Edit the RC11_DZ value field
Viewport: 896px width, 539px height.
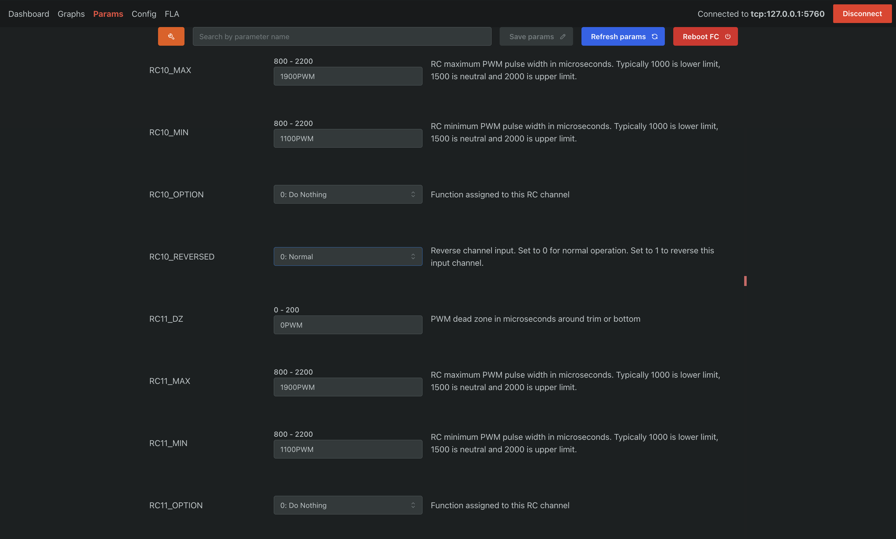pos(348,325)
